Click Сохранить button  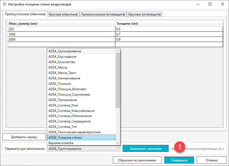179,160
